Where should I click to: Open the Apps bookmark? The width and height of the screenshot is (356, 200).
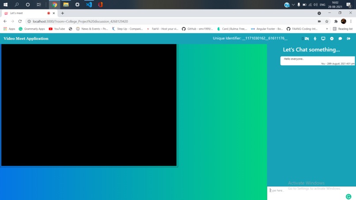[9, 29]
